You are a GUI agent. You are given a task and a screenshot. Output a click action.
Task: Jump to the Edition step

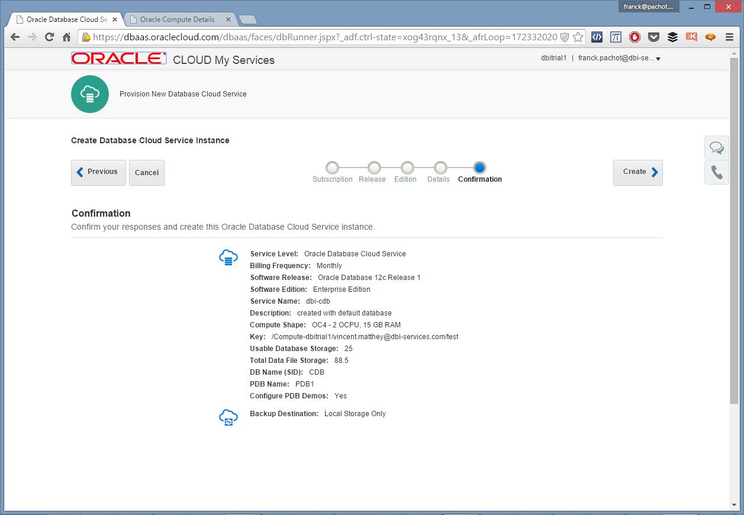pos(407,168)
